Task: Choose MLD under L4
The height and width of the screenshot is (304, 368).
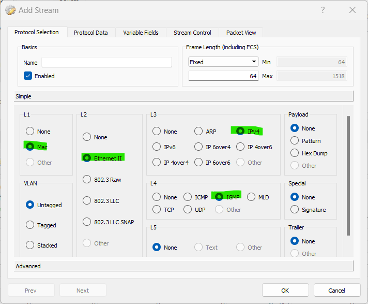Action: point(258,197)
